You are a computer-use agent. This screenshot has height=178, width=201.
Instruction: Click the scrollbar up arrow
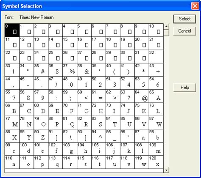coord(166,26)
